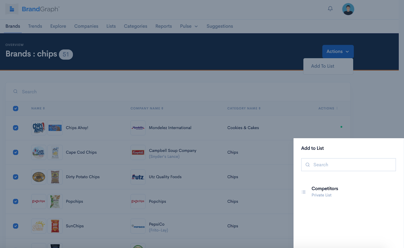Expand the Pulse menu dropdown
Screen dimensions: 404x248
pyautogui.click(x=189, y=26)
